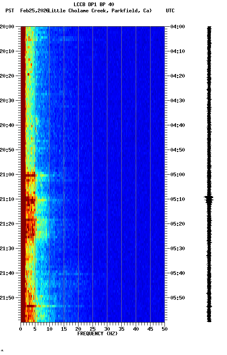This screenshot has height=355, width=227.
Task: Click the 20:10 PST time label
Action: click(x=7, y=51)
